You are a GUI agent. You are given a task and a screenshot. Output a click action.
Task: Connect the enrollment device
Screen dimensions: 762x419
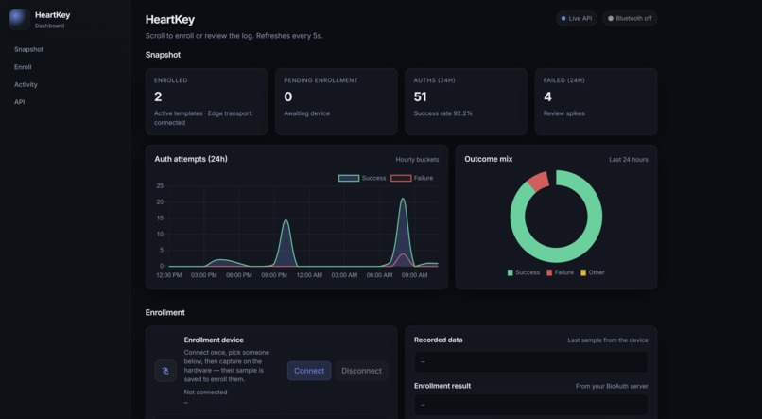(x=309, y=371)
